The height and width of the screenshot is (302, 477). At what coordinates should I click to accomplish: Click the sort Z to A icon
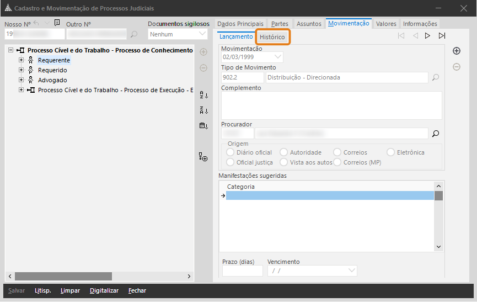203,110
